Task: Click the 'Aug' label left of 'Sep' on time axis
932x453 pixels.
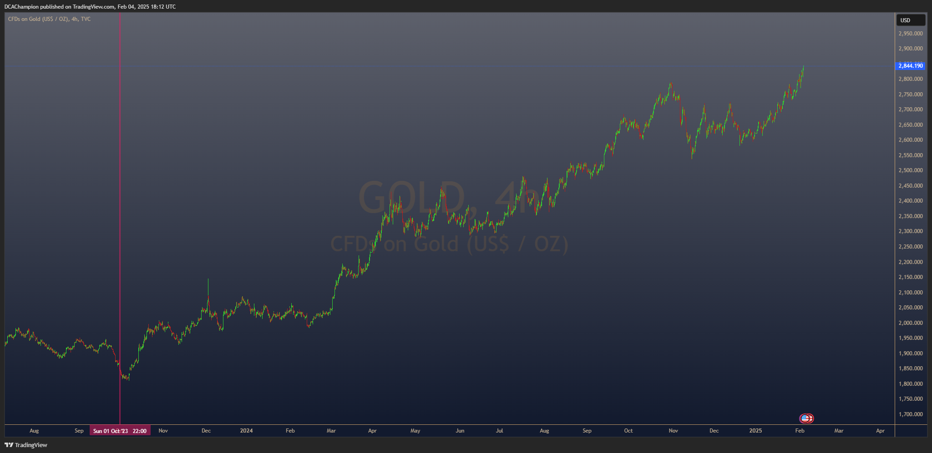Action: click(x=34, y=431)
